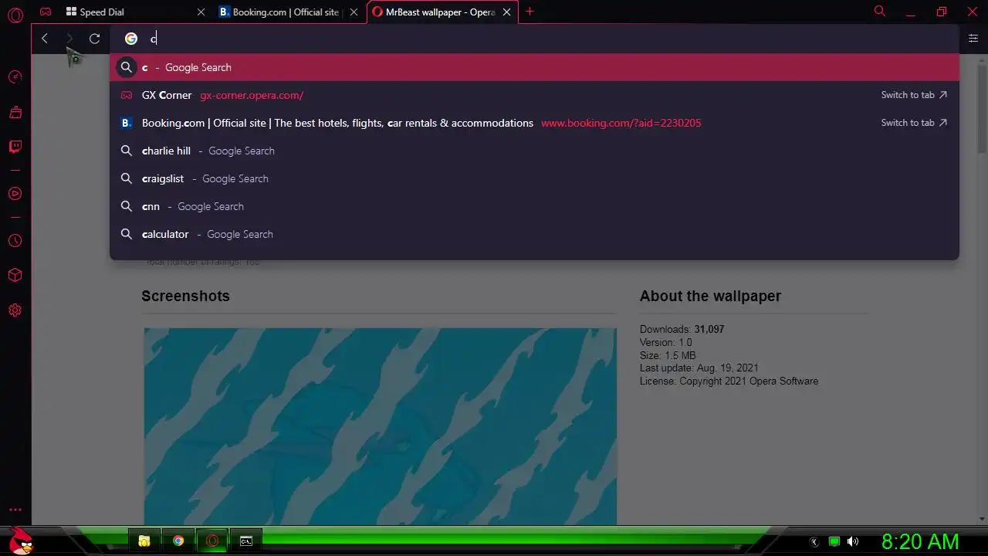
Task: Close the Speed Dial tab
Action: (x=201, y=12)
